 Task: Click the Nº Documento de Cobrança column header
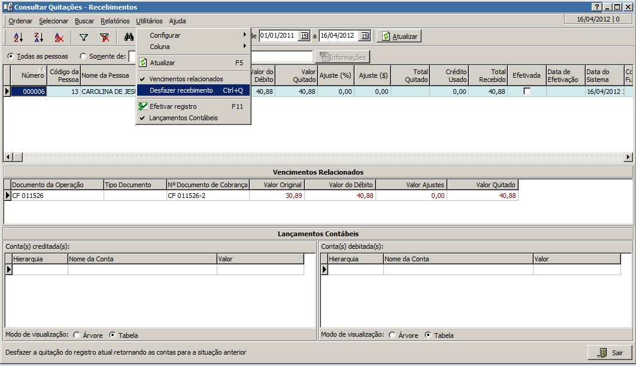pyautogui.click(x=208, y=185)
